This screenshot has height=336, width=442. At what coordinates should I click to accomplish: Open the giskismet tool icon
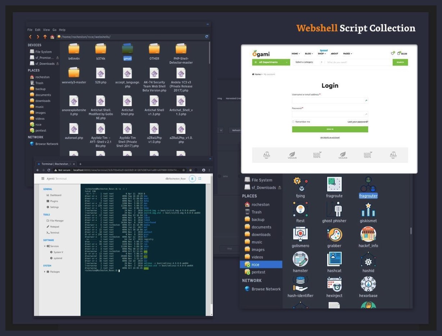coord(368,209)
